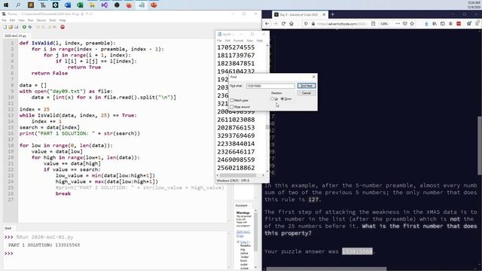The image size is (482, 271).
Task: Click the Pocket save icon in address bar
Action: click(405, 23)
